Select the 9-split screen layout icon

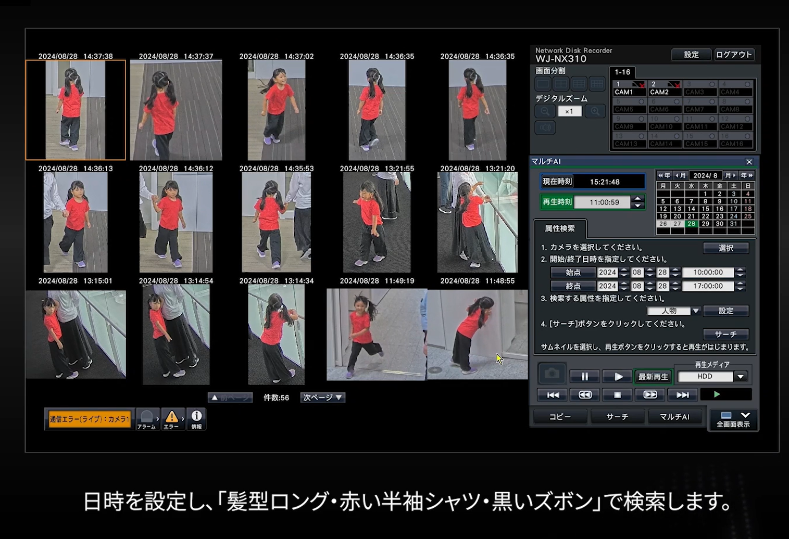[579, 84]
